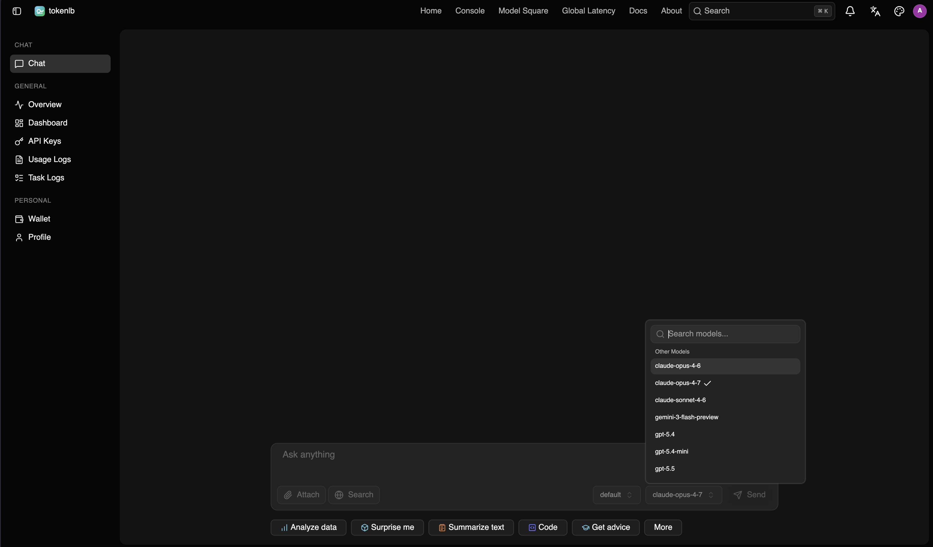Choose claude-sonnet-4-6 from model list
Viewport: 933px width, 547px height.
coord(725,400)
